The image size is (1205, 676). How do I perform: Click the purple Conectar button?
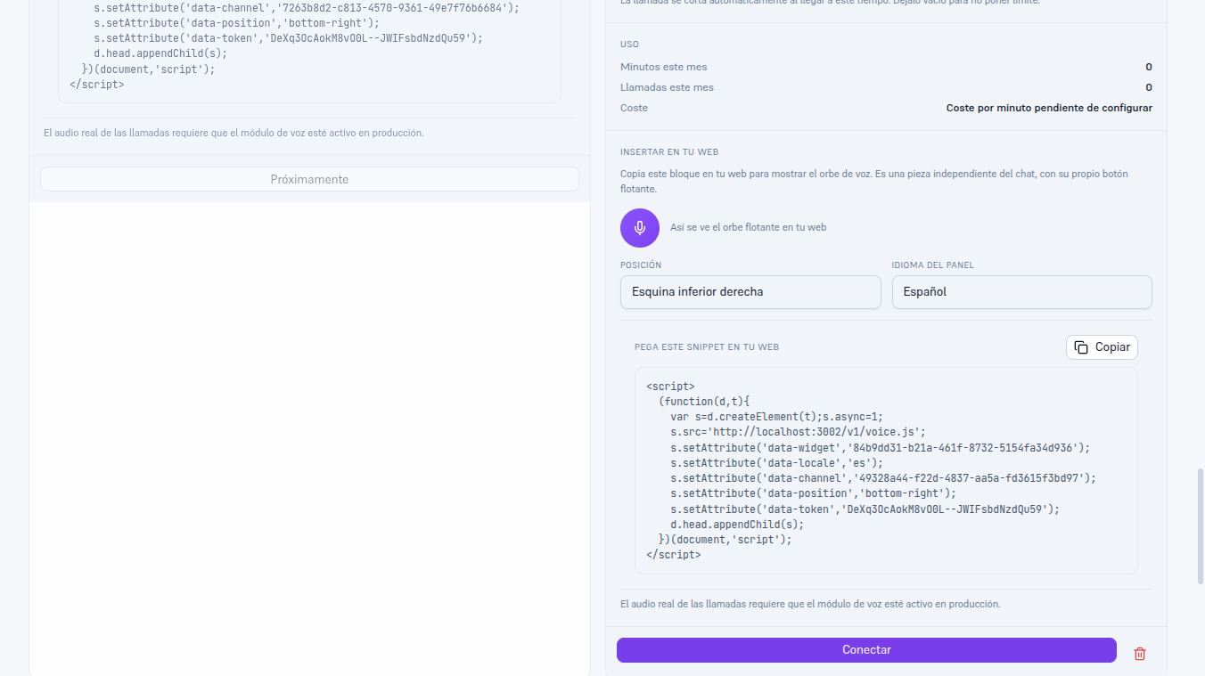pyautogui.click(x=866, y=650)
